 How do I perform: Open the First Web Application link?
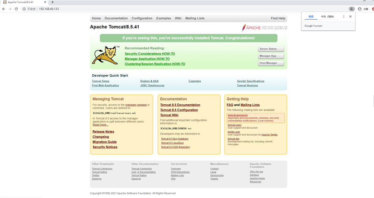coord(105,85)
